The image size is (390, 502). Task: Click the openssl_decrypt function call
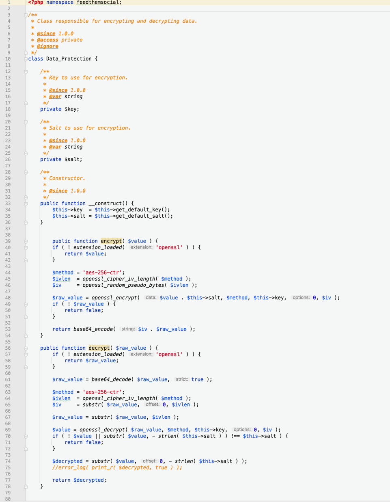[x=102, y=430]
